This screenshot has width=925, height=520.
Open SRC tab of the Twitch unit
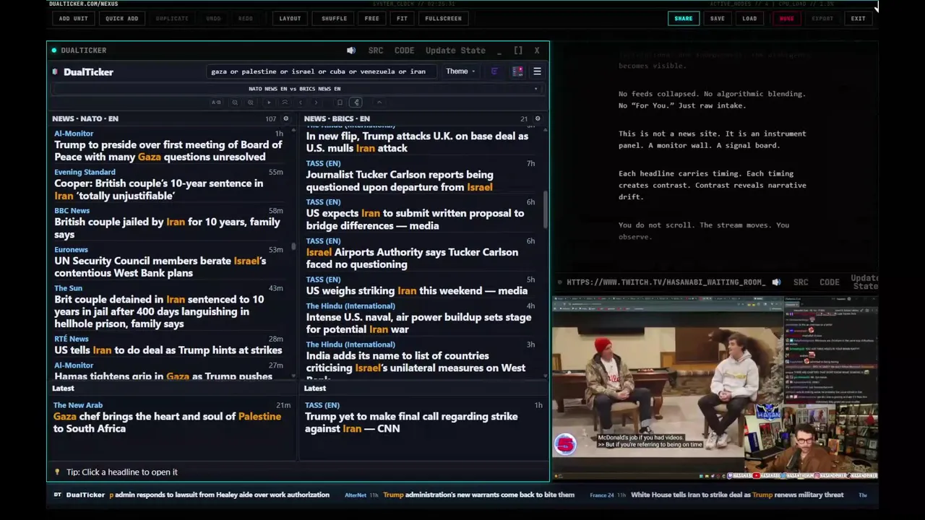pos(801,282)
